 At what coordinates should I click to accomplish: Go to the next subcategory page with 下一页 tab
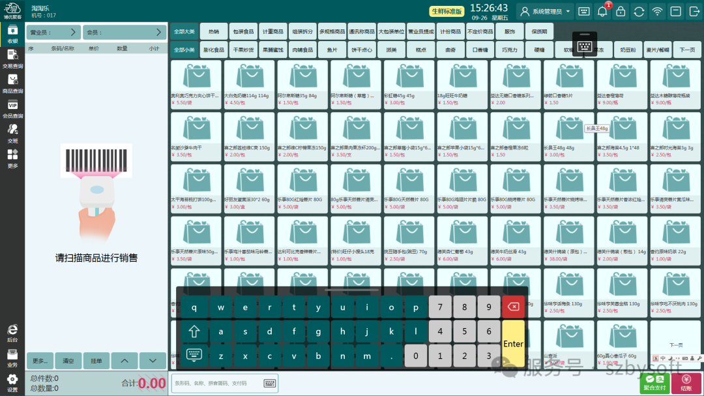[687, 50]
